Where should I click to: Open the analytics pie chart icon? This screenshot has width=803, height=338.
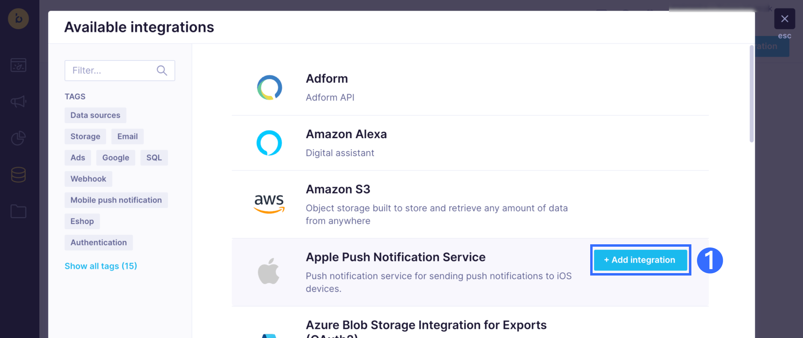point(18,138)
